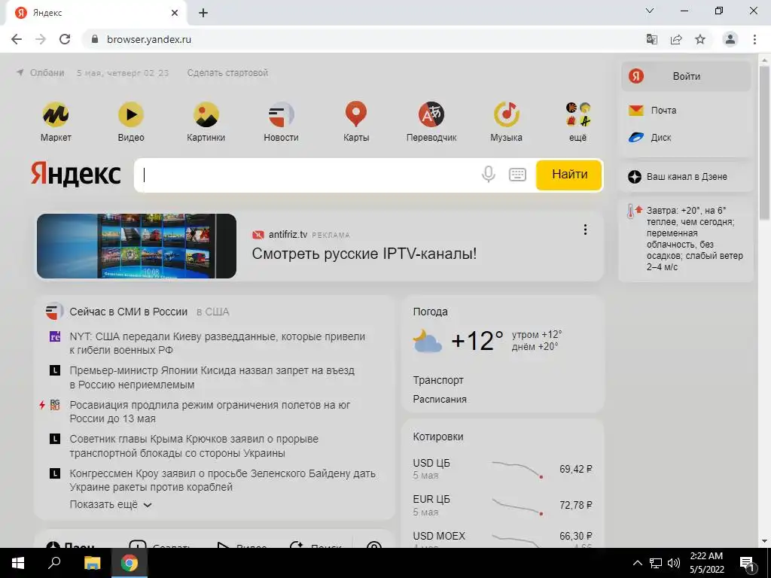Open the notification center icon
Viewport: 771px width, 578px height.
[x=748, y=563]
